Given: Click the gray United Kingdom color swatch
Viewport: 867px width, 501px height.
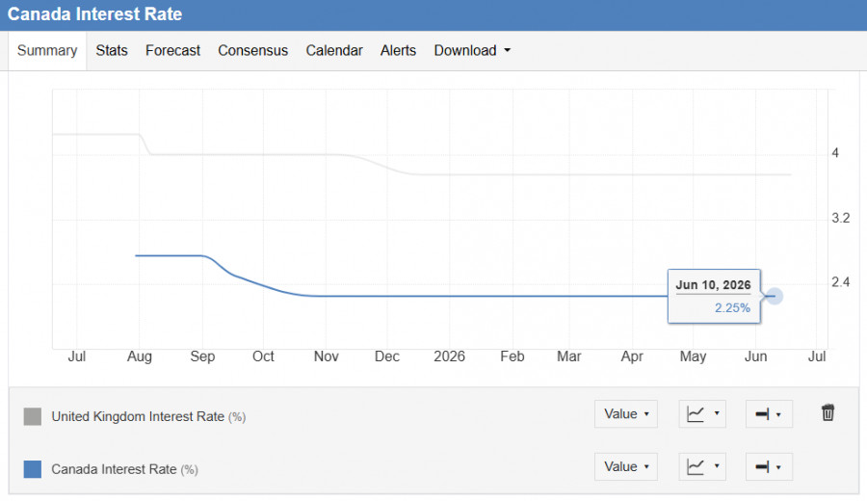Looking at the screenshot, I should (x=33, y=416).
